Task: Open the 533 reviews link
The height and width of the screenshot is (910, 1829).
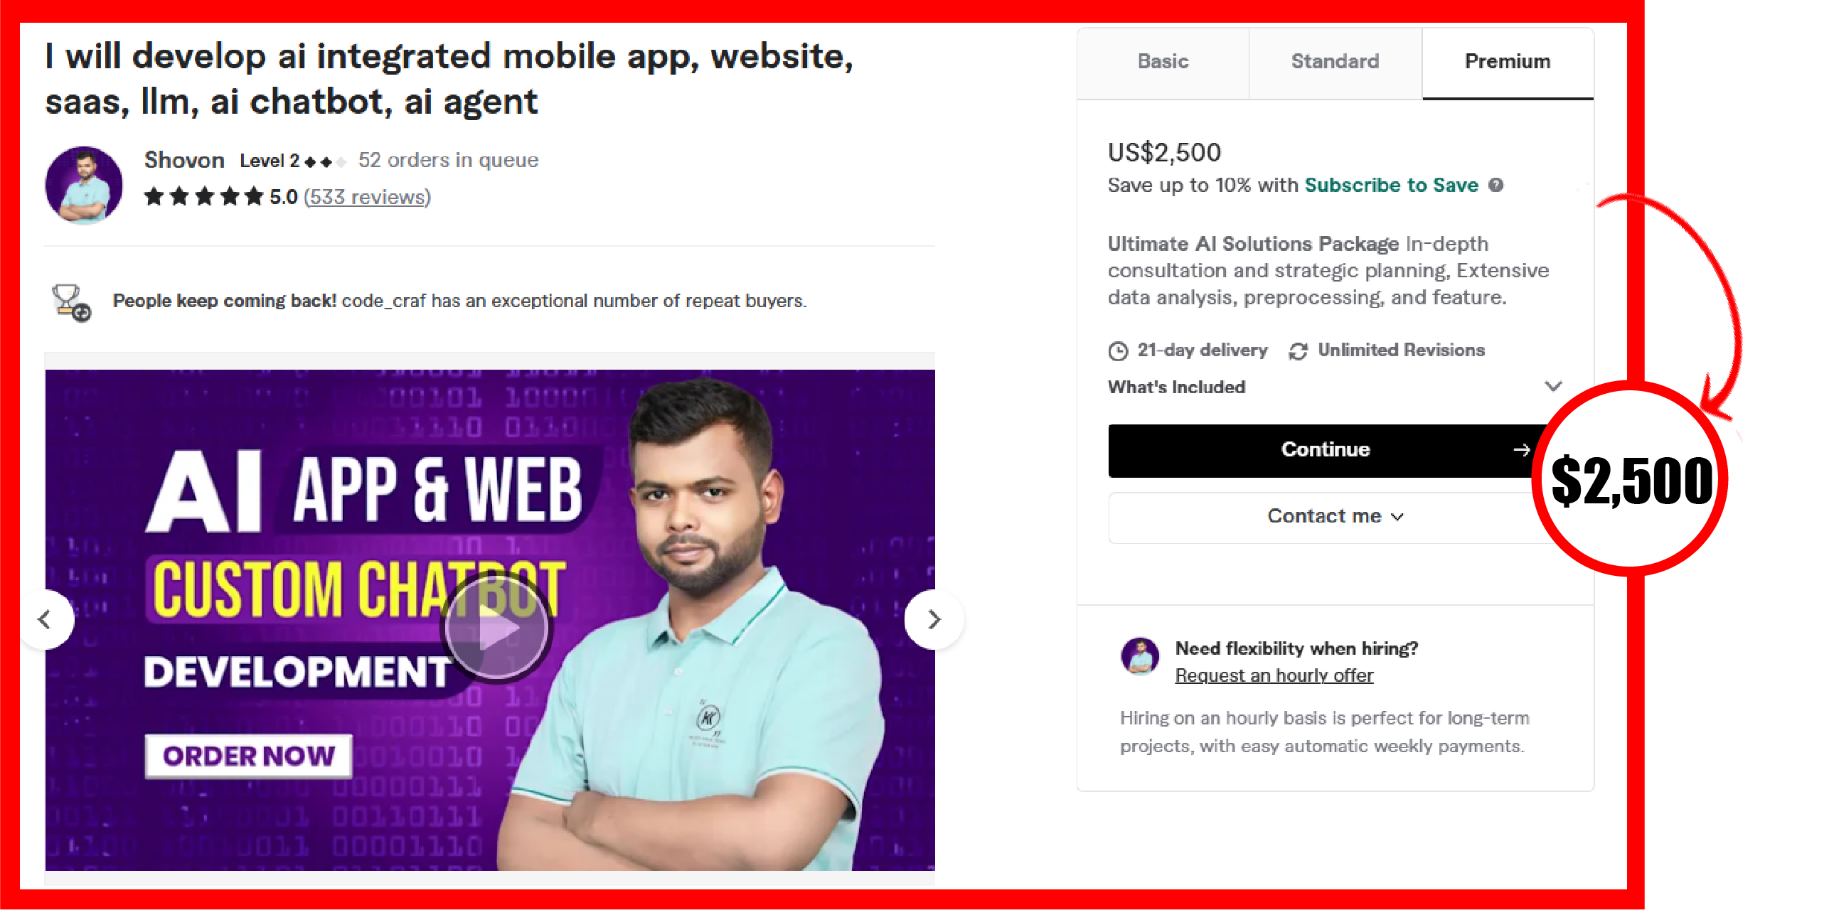Action: tap(367, 197)
